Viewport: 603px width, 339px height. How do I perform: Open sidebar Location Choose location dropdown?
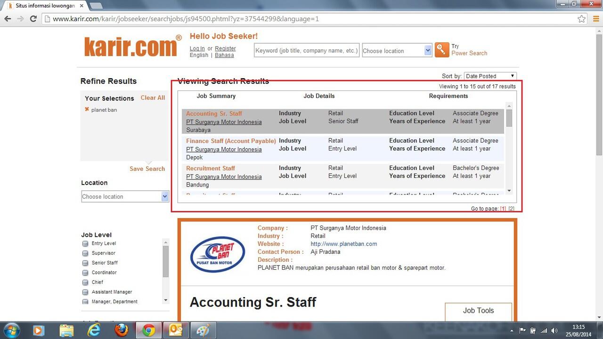(x=125, y=196)
